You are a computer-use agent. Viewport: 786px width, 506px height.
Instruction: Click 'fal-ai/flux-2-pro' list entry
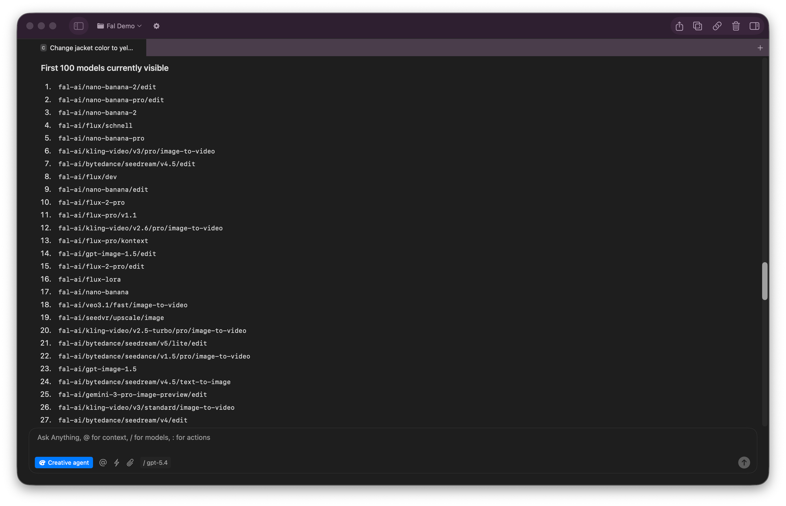[92, 202]
